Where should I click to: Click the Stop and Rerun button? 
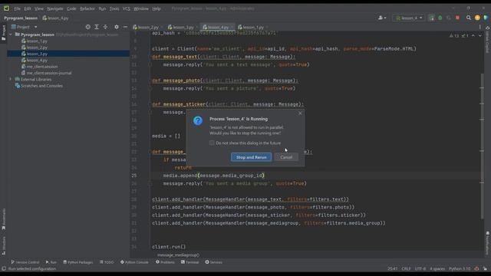click(x=251, y=157)
